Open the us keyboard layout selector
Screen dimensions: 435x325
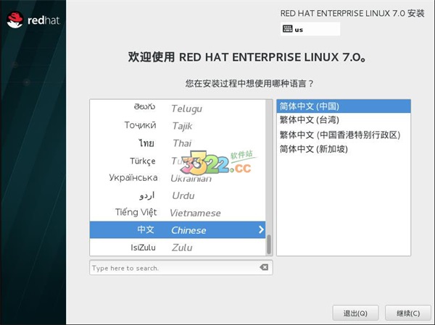point(310,29)
